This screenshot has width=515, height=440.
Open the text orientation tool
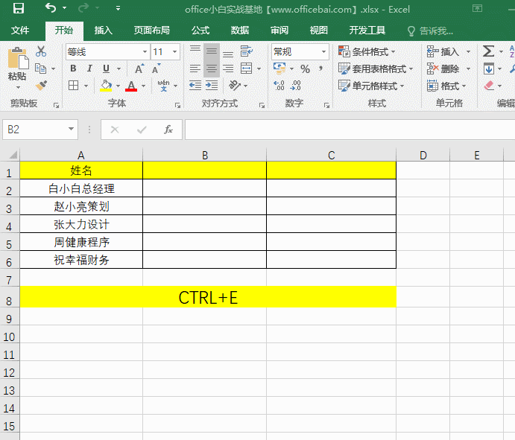(235, 86)
